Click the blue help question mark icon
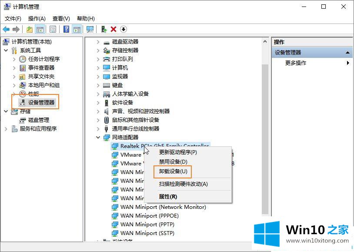The height and width of the screenshot is (252, 354). pos(67,29)
